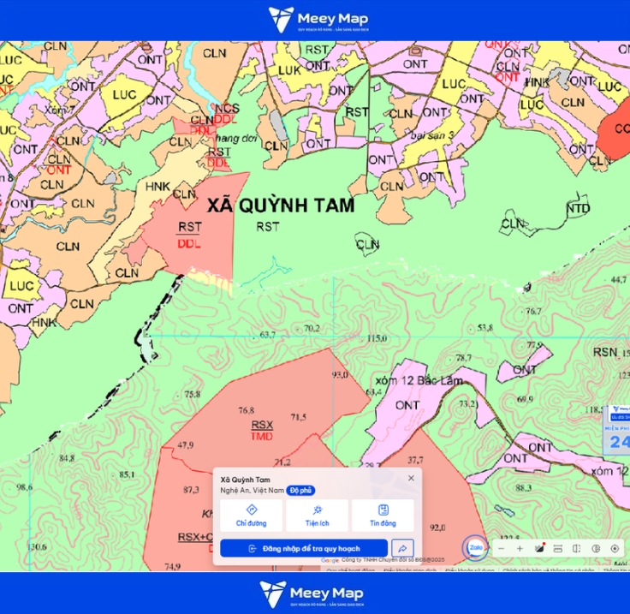
Task: Click the LUK zone label
Action: coord(289,71)
